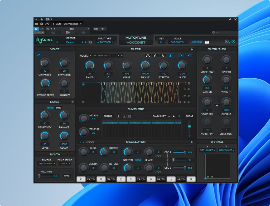Click the host preset file icon
270x206 pixels.
coord(47,29)
